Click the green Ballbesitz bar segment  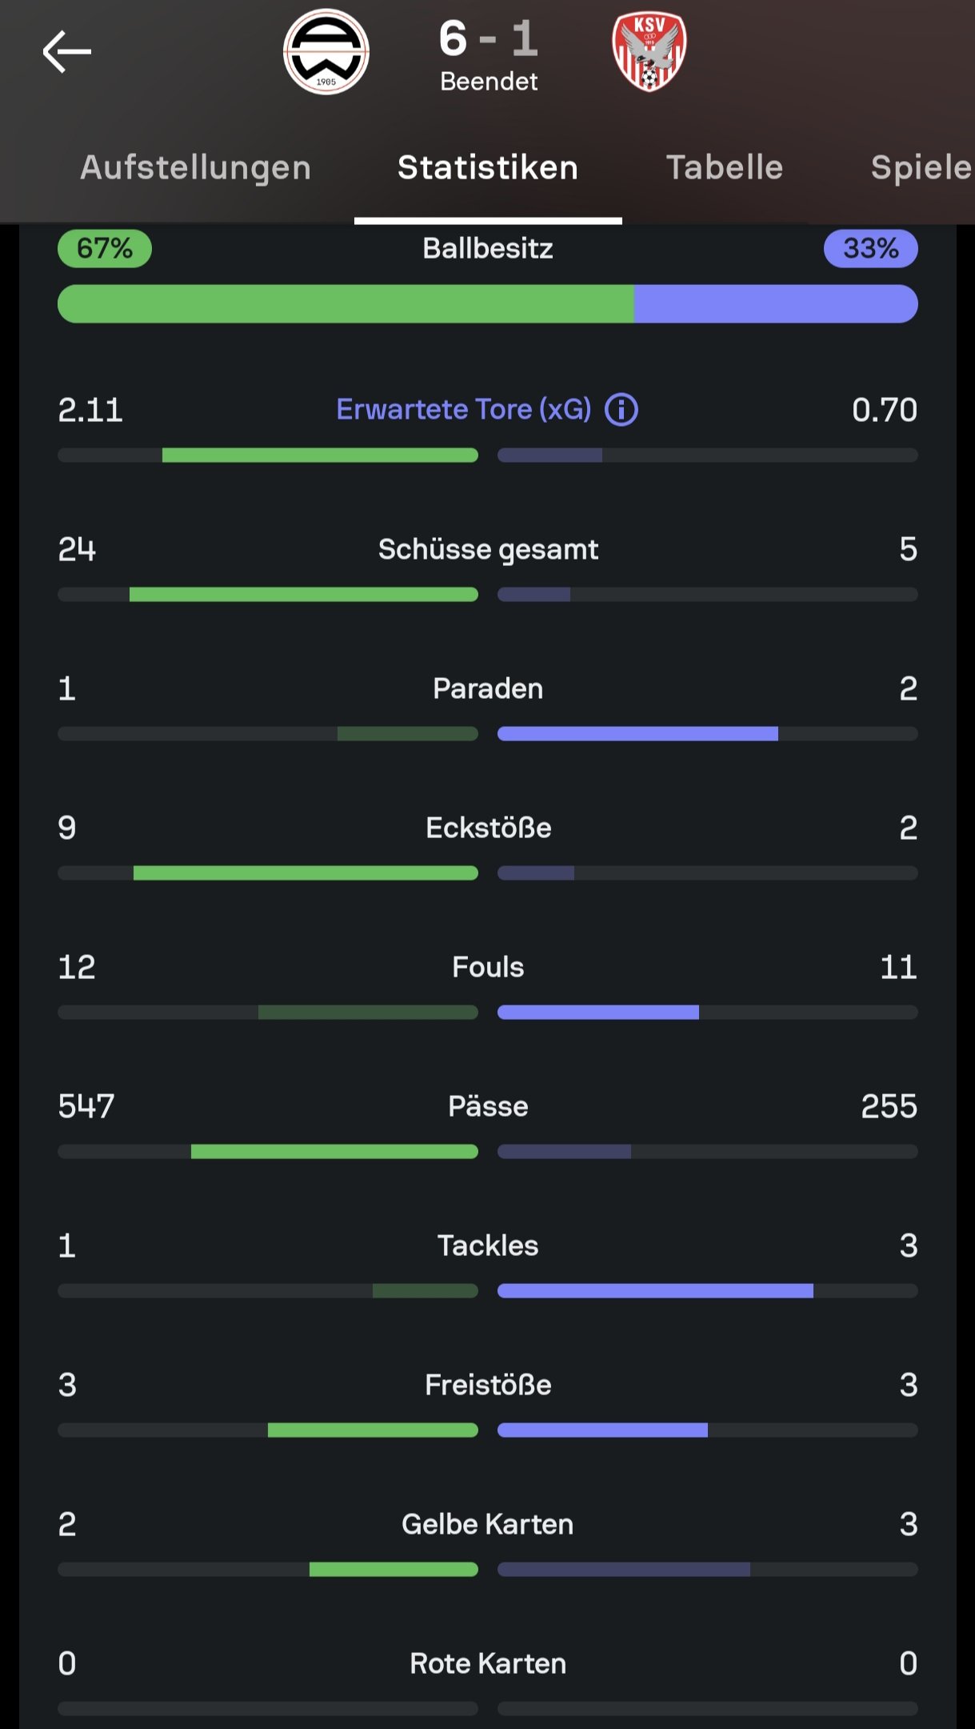tap(346, 304)
